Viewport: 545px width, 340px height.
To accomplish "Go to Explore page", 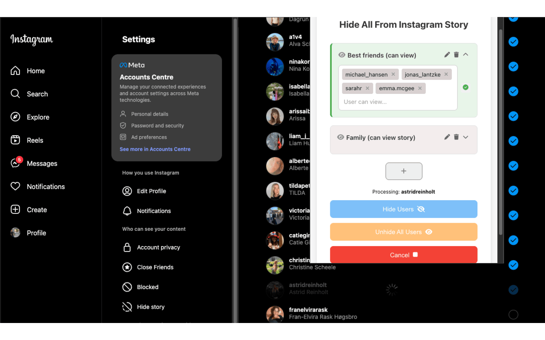I will [x=30, y=117].
